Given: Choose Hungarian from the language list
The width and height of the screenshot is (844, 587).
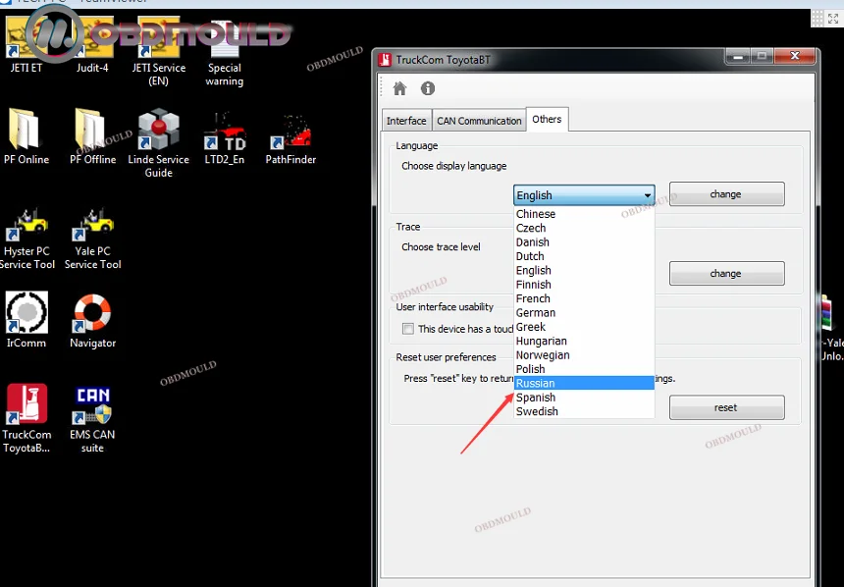Looking at the screenshot, I should [584, 341].
